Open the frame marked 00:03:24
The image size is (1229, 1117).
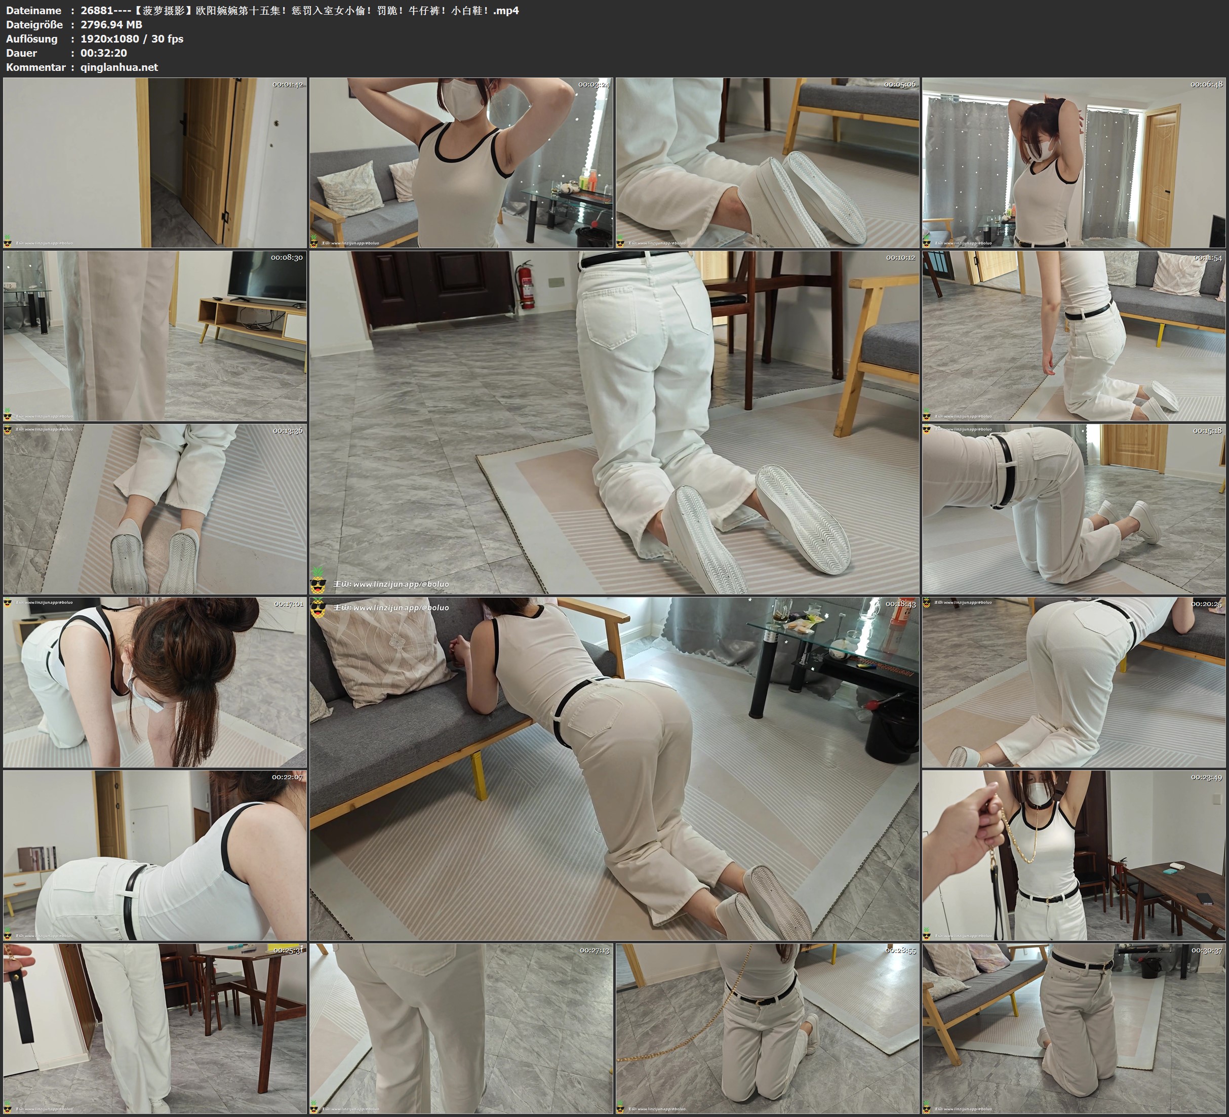pyautogui.click(x=461, y=163)
